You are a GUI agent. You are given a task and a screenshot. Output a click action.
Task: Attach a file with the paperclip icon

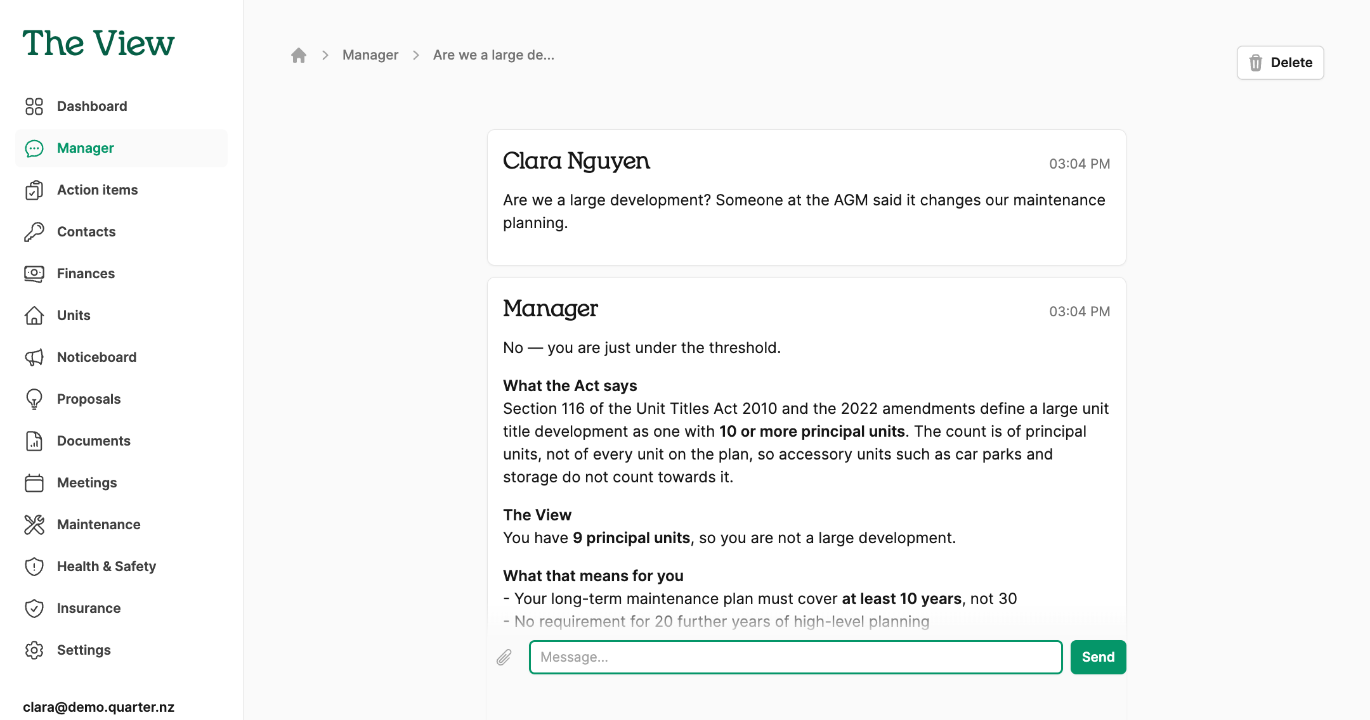tap(504, 657)
